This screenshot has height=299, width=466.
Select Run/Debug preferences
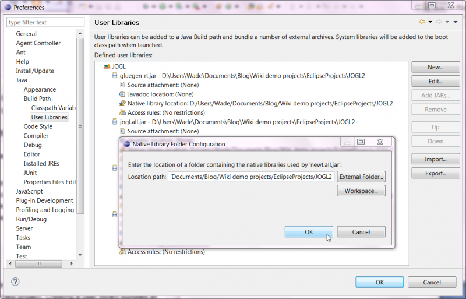pos(31,219)
